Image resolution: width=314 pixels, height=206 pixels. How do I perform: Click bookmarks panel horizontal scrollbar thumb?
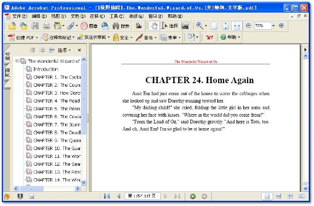click(x=31, y=188)
